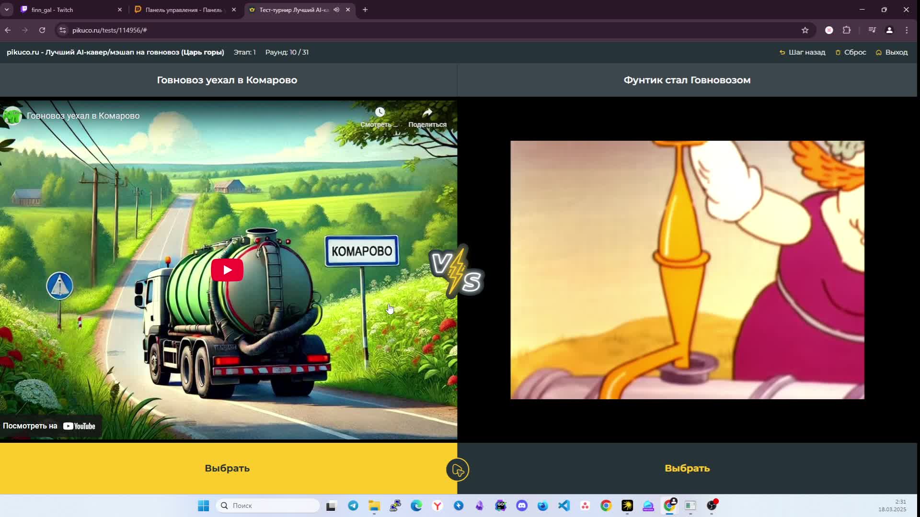Click the Сброс reset button
This screenshot has height=517, width=920.
851,52
